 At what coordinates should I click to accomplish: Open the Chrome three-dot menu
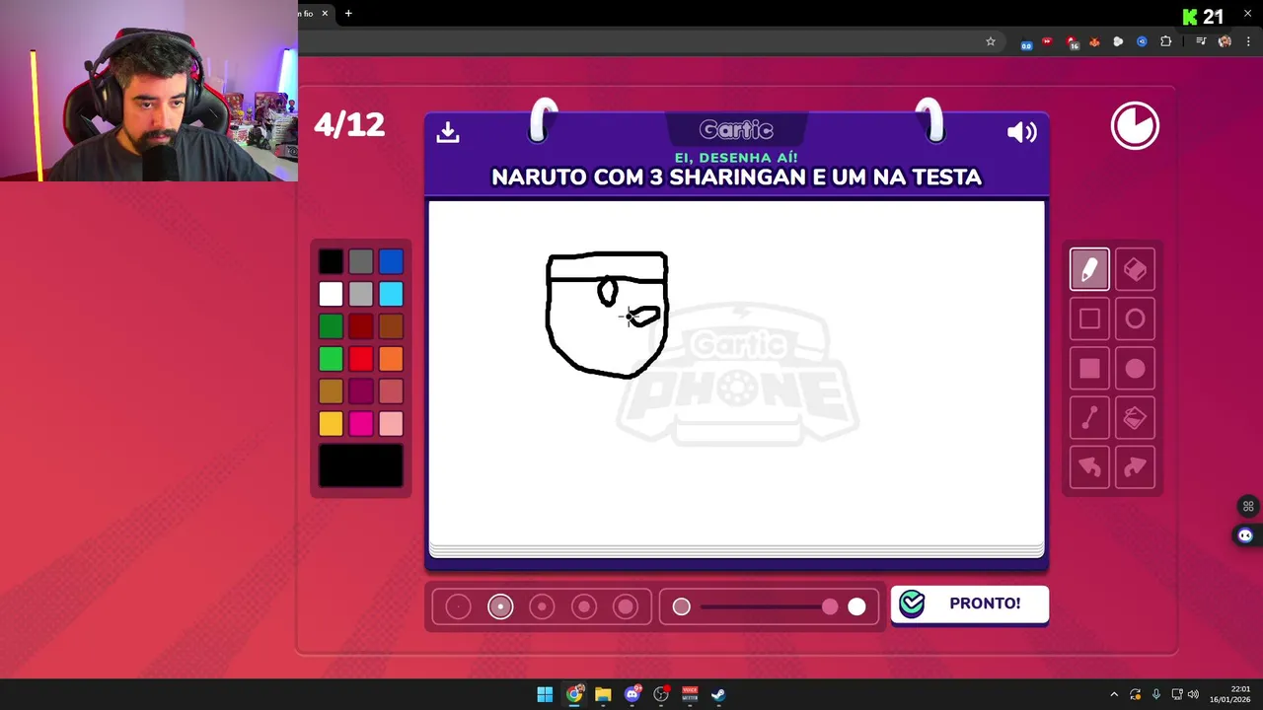1248,41
